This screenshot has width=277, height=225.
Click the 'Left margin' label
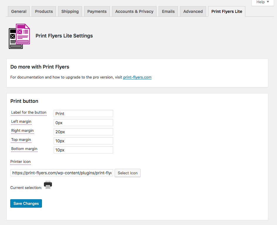tap(21, 122)
